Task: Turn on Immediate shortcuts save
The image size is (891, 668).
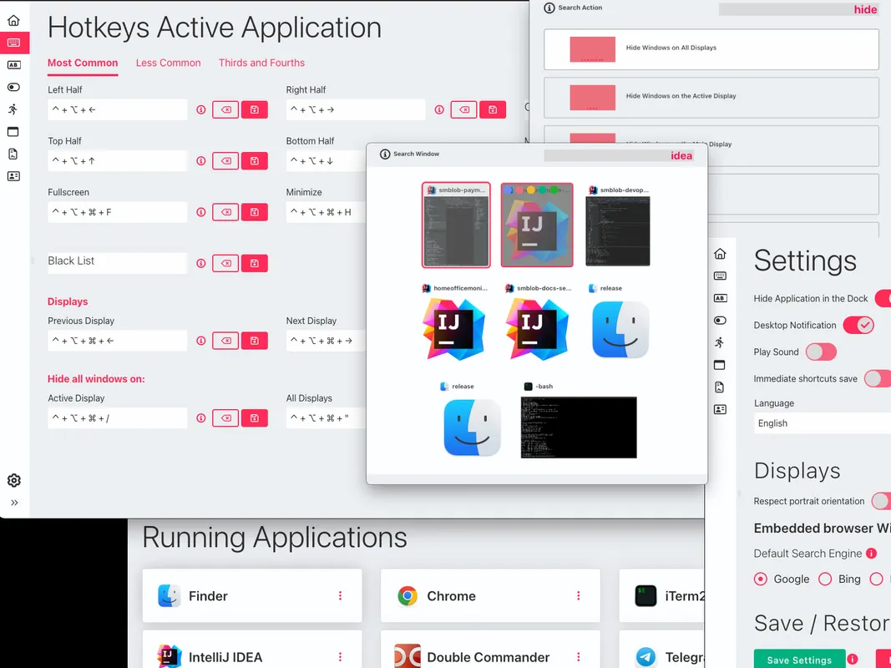Action: pos(878,378)
